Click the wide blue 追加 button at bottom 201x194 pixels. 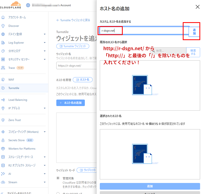pos(150,186)
